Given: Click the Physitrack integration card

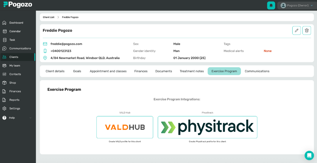Looking at the screenshot, I should point(207,127).
